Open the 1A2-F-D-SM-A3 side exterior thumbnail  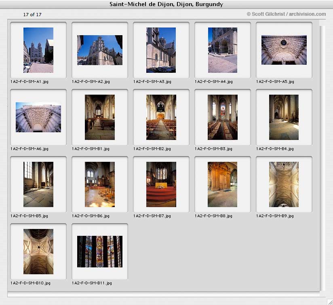click(161, 50)
